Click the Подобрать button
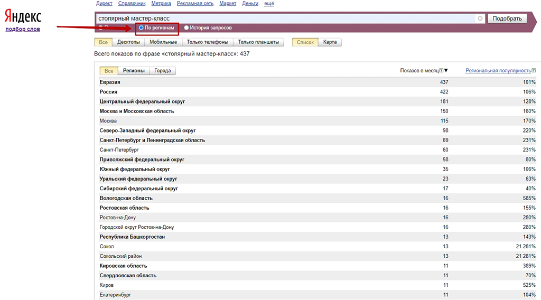 click(507, 18)
